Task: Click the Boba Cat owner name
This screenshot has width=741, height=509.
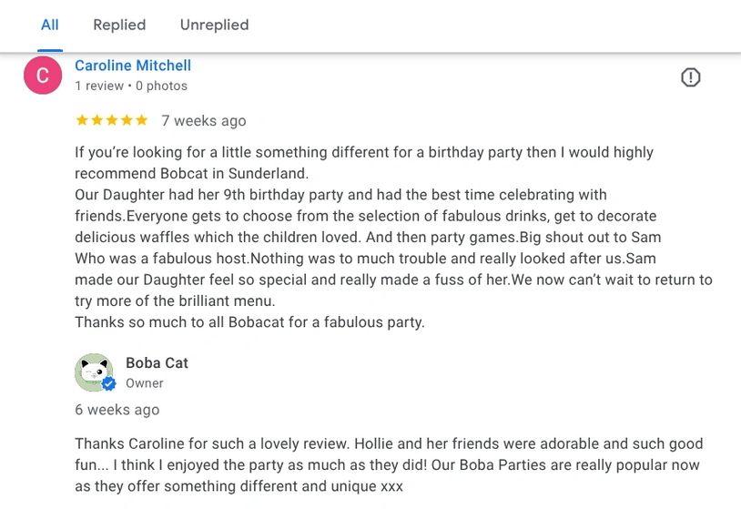Action: coord(157,362)
